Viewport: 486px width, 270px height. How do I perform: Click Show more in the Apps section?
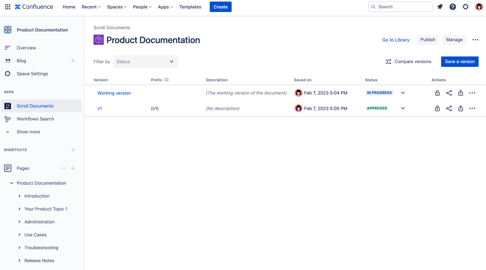(28, 132)
